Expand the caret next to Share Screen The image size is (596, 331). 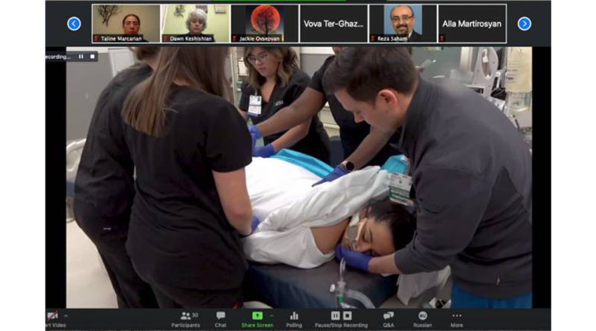tap(270, 315)
